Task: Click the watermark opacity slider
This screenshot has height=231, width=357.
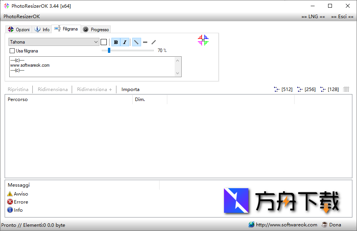Action: [x=127, y=51]
